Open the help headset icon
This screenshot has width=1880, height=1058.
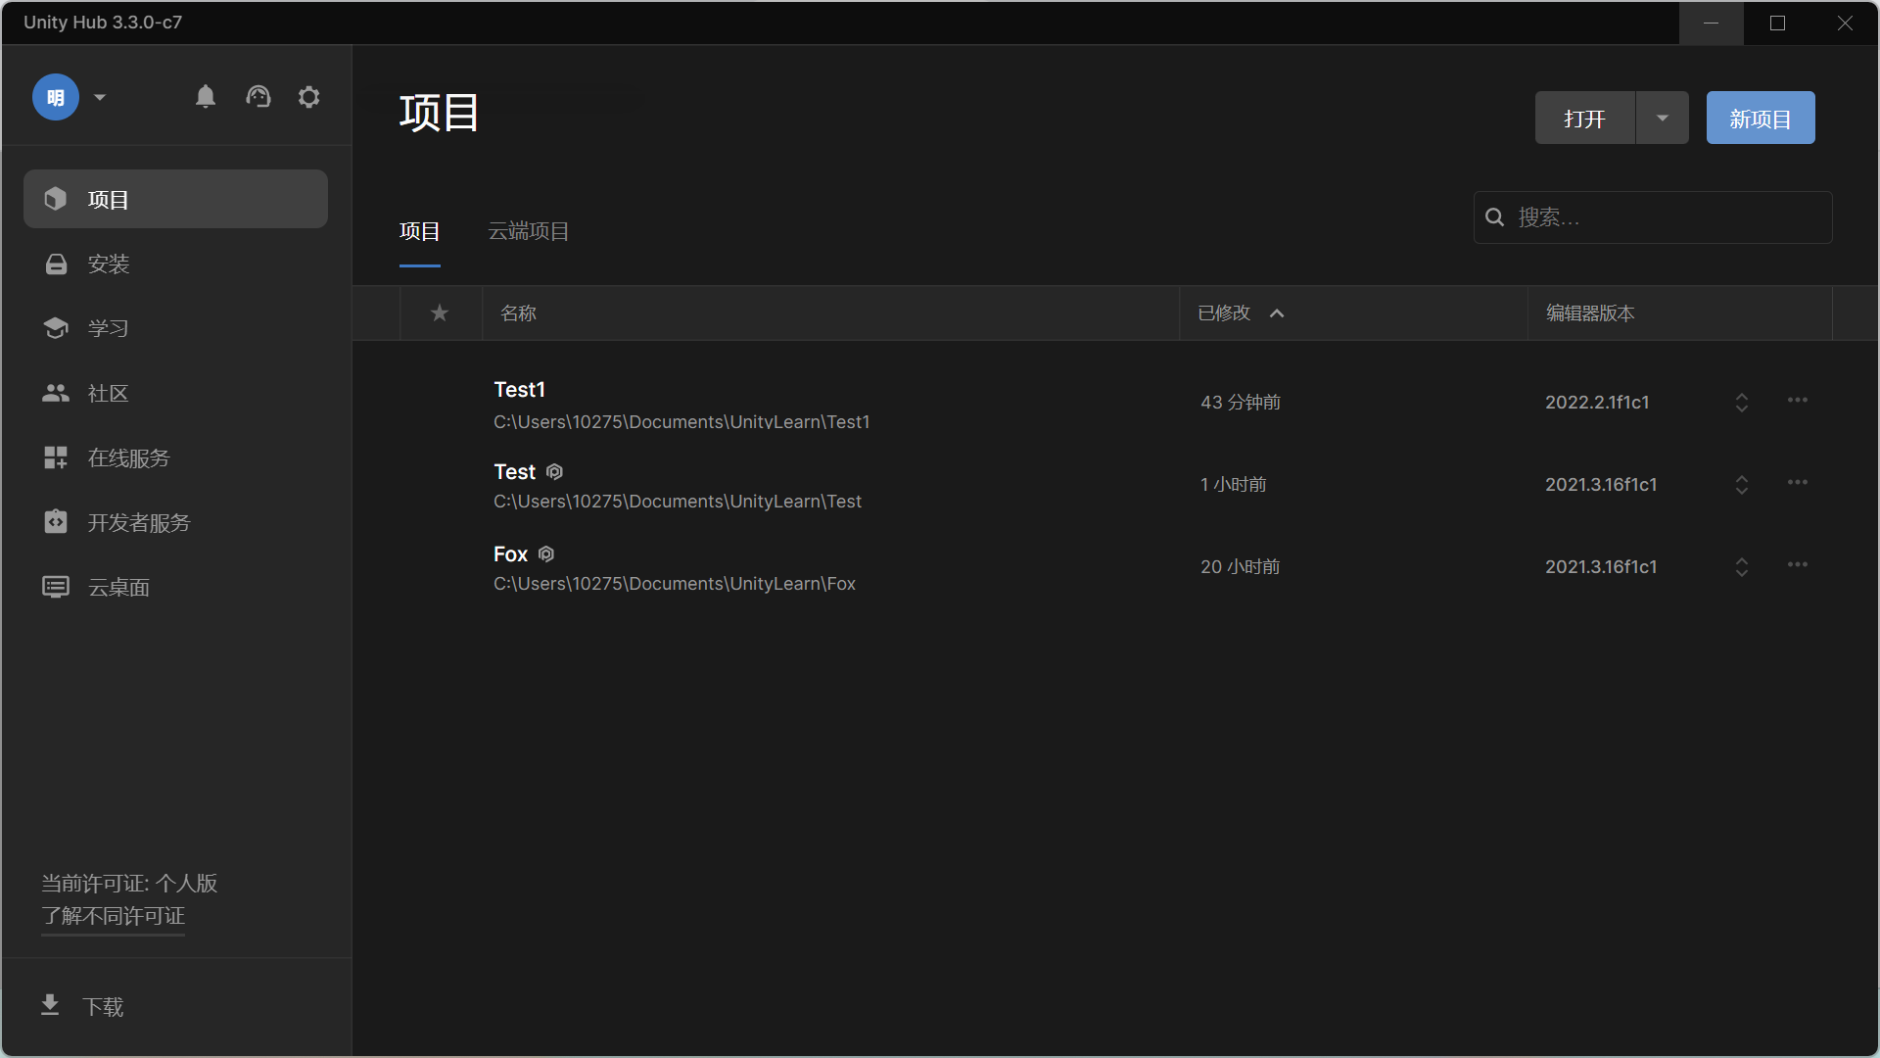[258, 97]
